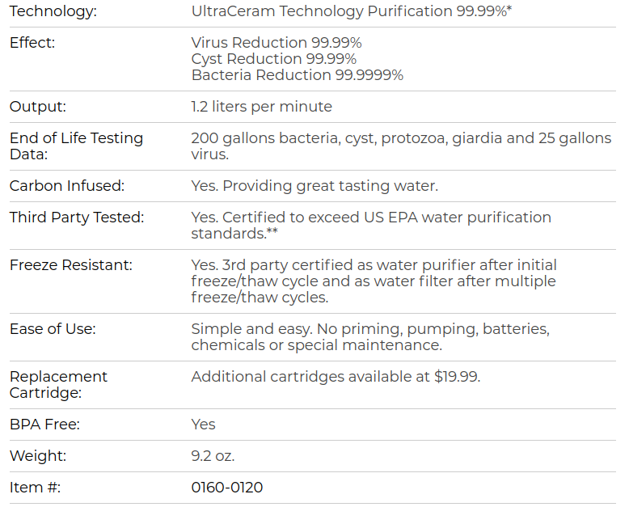The width and height of the screenshot is (629, 507).
Task: Click the Third Party Tested label
Action: pyautogui.click(x=77, y=218)
